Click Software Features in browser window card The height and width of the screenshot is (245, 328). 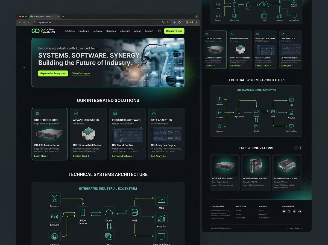[123, 156]
